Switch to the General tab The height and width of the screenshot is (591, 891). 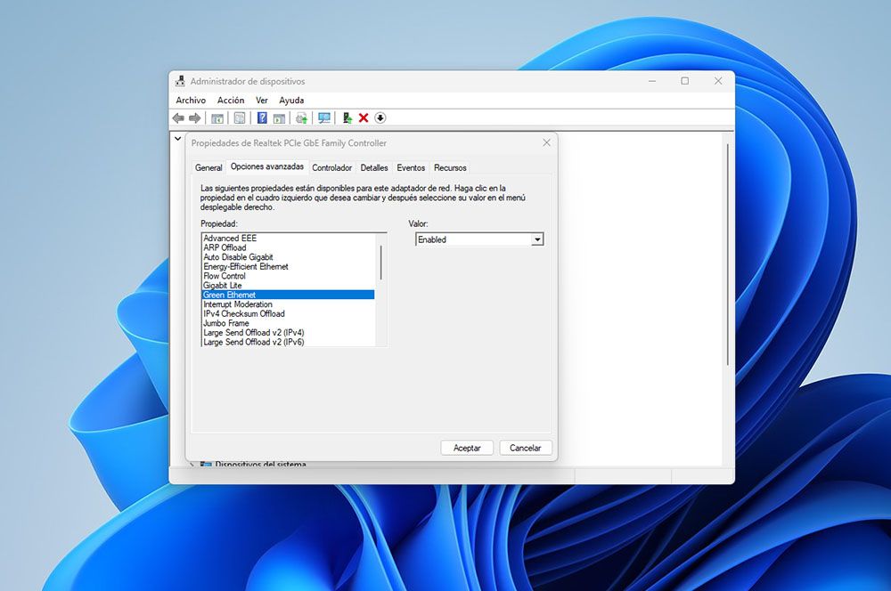pyautogui.click(x=208, y=167)
